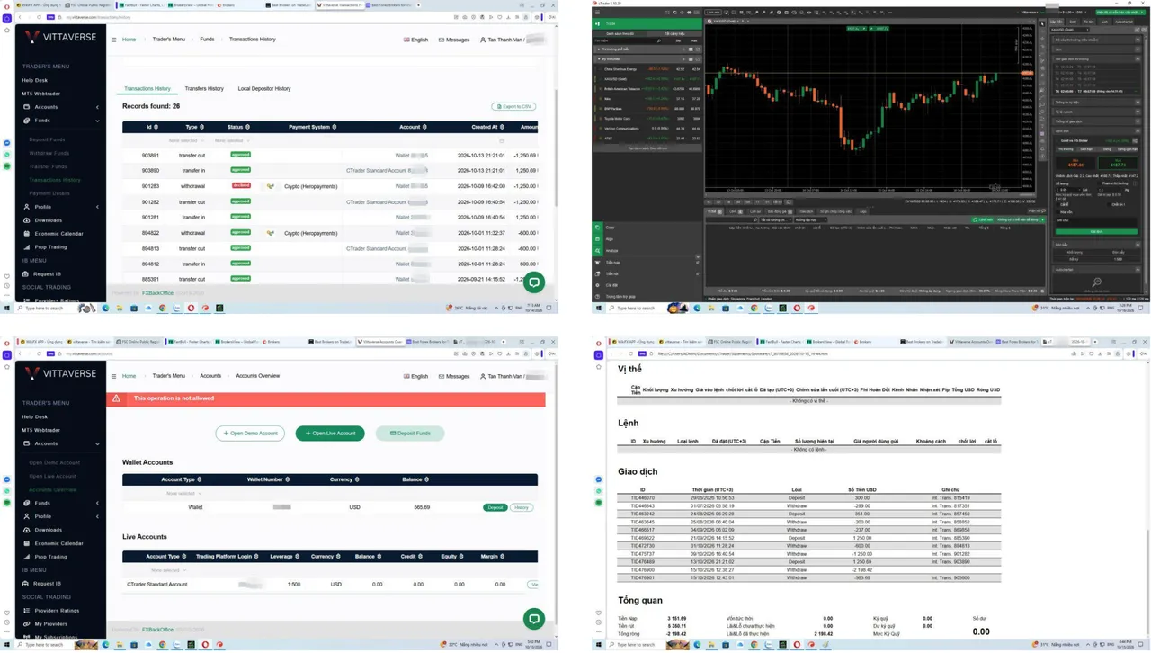Sort wallet accounts by Balance column icon
The image size is (1151, 653).
tap(425, 479)
